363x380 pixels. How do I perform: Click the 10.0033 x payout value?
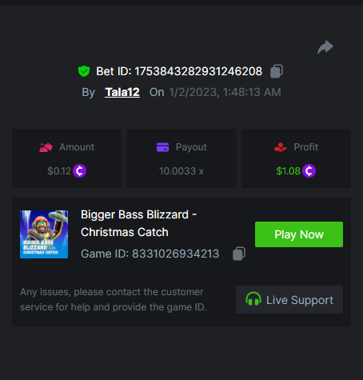(x=181, y=171)
